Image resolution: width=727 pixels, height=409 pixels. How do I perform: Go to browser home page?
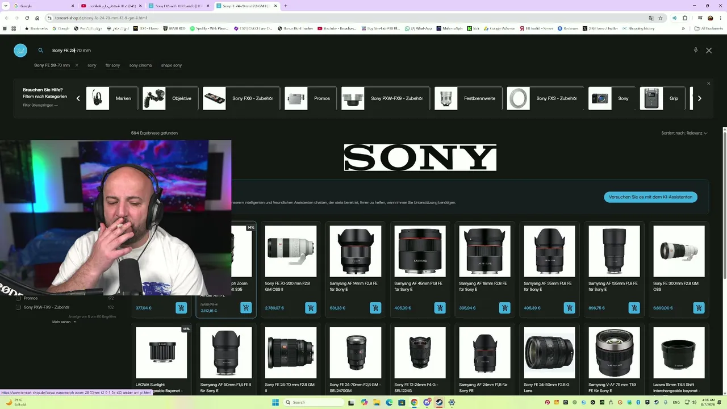point(37,18)
